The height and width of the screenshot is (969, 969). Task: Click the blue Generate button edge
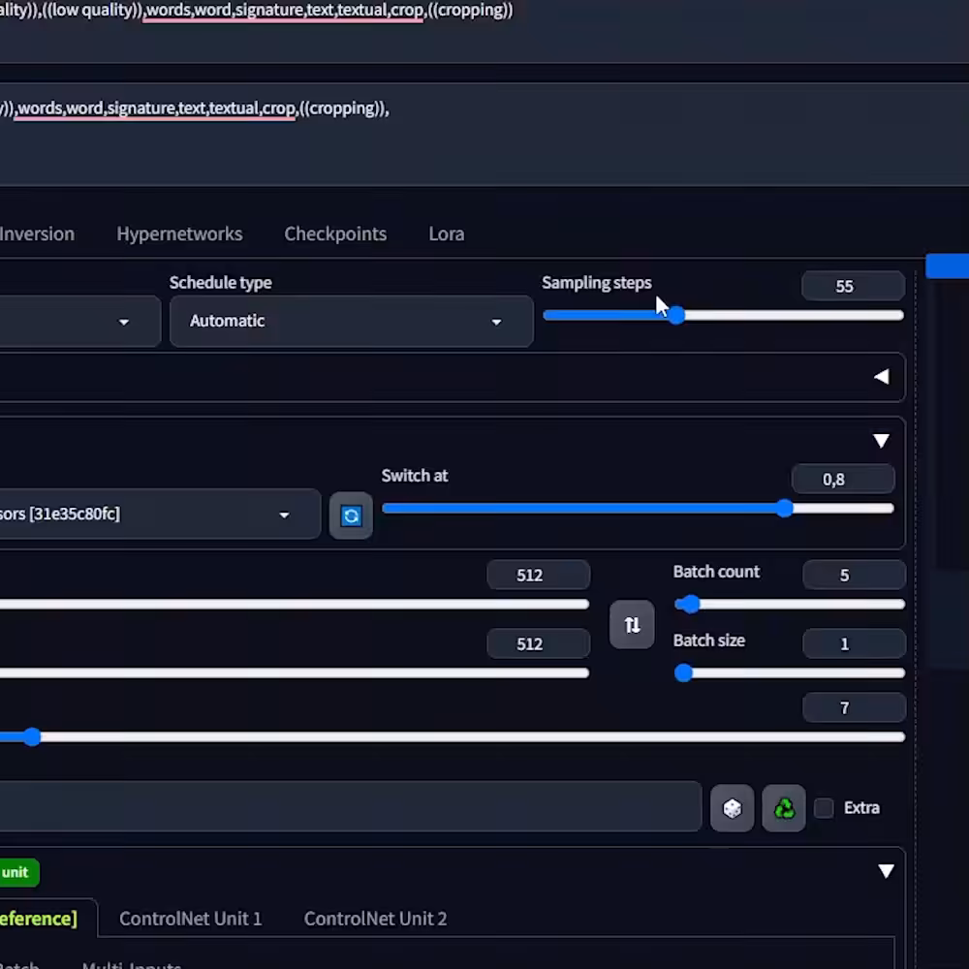pyautogui.click(x=948, y=266)
